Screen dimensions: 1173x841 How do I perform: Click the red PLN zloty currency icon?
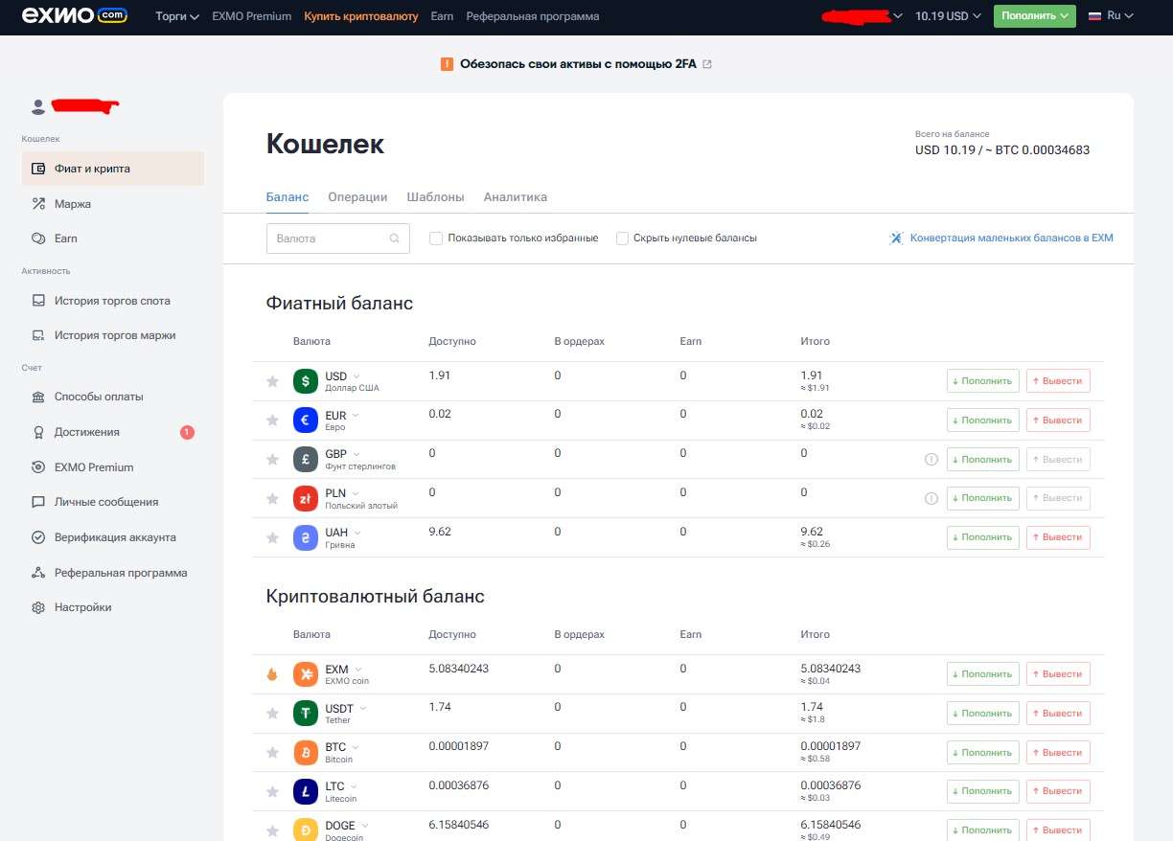(x=306, y=498)
